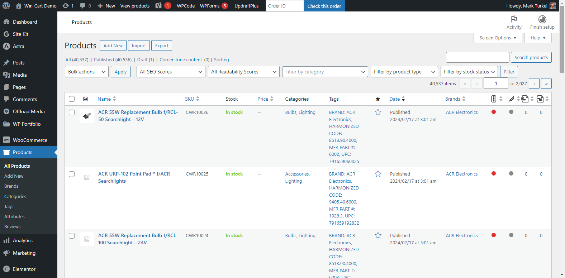Click the Export button
565x278 pixels.
pyautogui.click(x=162, y=45)
